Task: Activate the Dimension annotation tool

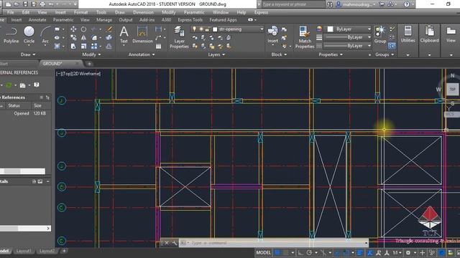Action: coord(142,35)
